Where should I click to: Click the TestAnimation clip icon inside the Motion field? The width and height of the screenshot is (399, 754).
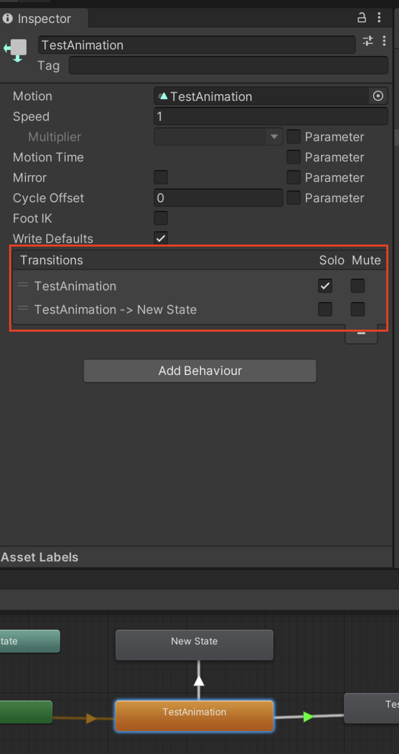coord(161,96)
